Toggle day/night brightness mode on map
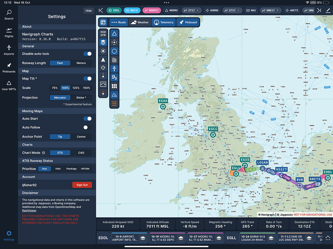The height and width of the screenshot is (249, 333). pos(103,51)
